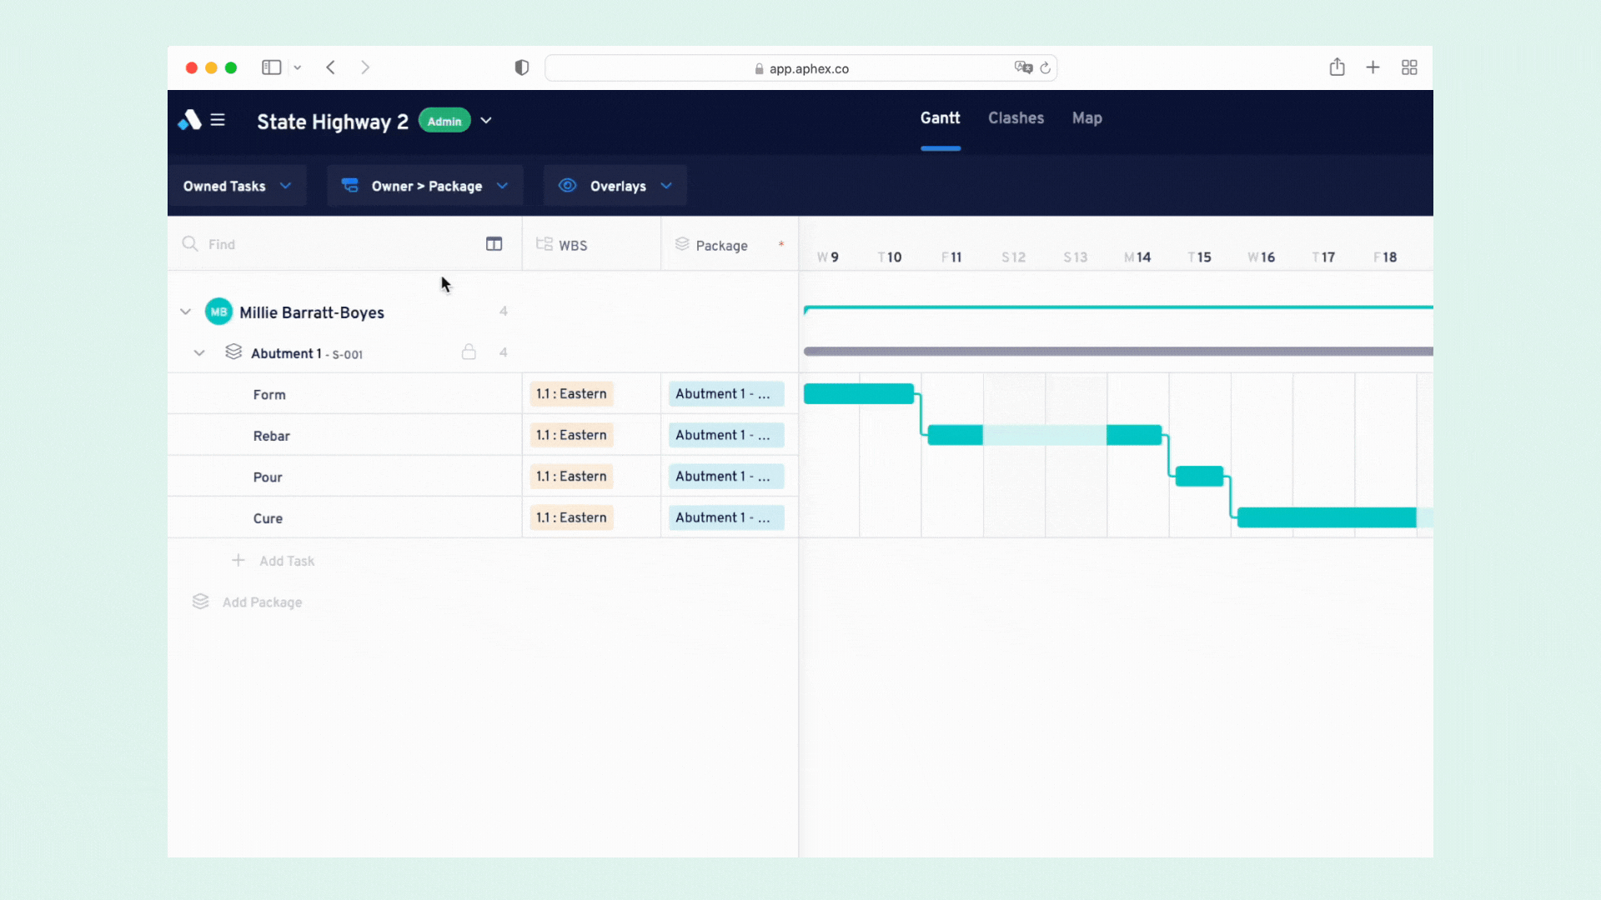Image resolution: width=1601 pixels, height=900 pixels.
Task: Click the Map view icon
Action: [1087, 117]
